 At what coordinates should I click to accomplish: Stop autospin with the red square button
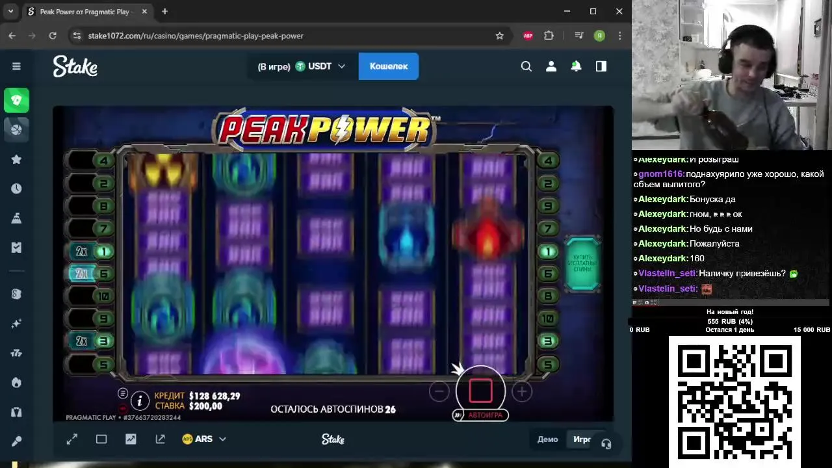(x=480, y=390)
